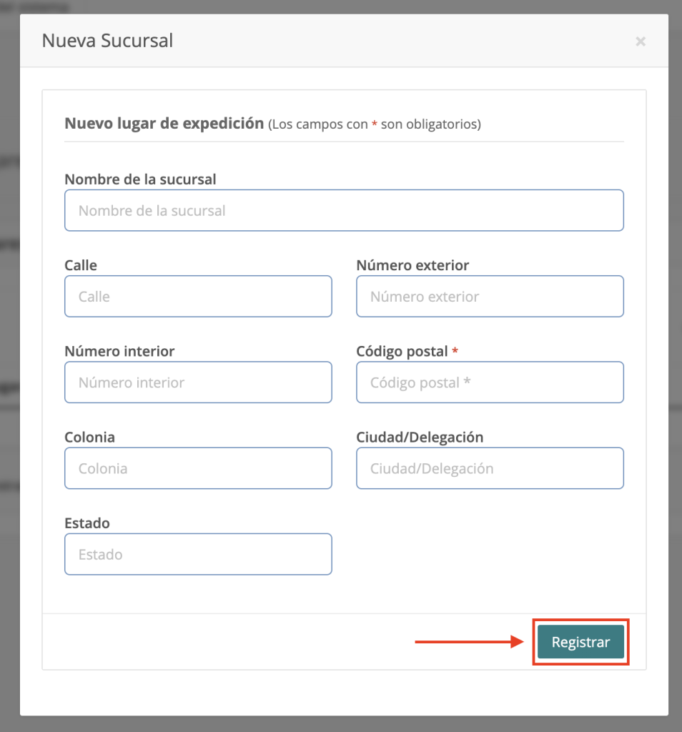The height and width of the screenshot is (732, 682).
Task: Click the bold 'Nombre de la sucursal' label
Action: pyautogui.click(x=140, y=179)
